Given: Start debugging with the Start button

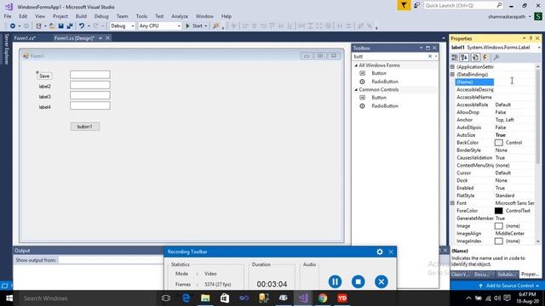Looking at the screenshot, I should click(x=196, y=26).
